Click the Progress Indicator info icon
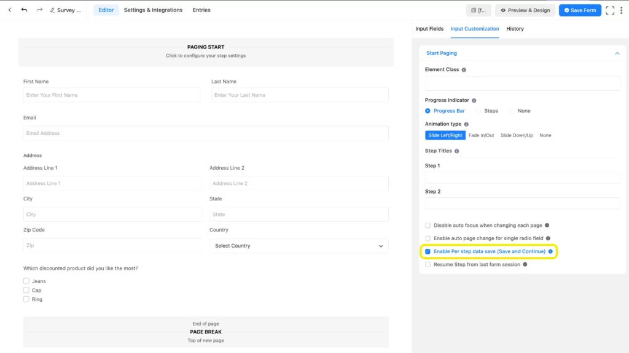The height and width of the screenshot is (353, 629). pos(474,101)
